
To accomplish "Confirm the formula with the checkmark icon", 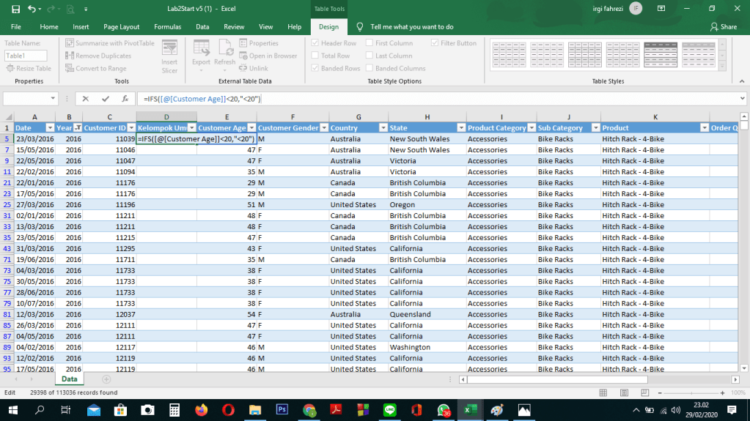I will [x=106, y=98].
